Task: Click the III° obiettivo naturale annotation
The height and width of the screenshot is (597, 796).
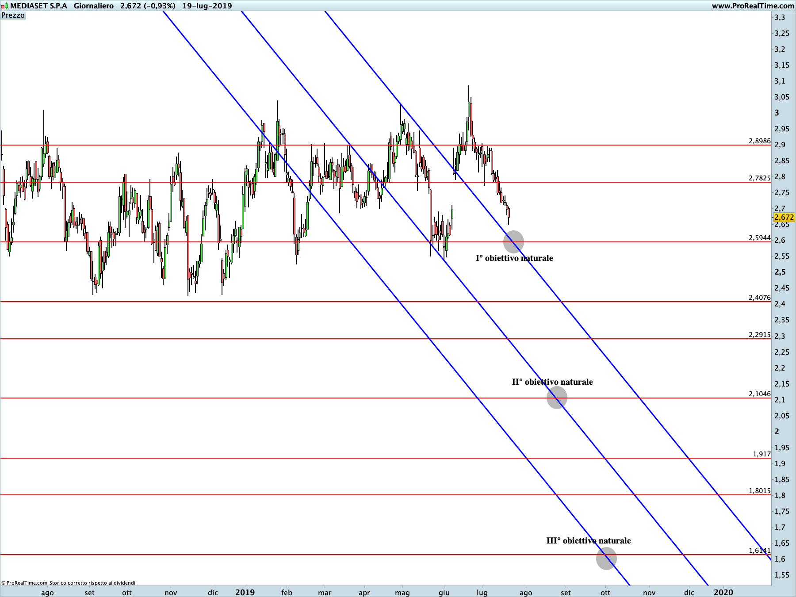Action: tap(589, 541)
